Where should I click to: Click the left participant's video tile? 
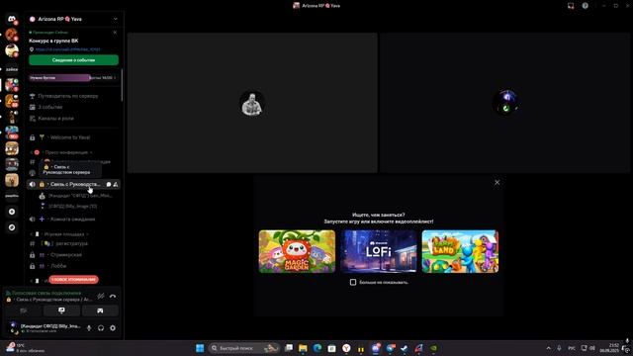(253, 103)
